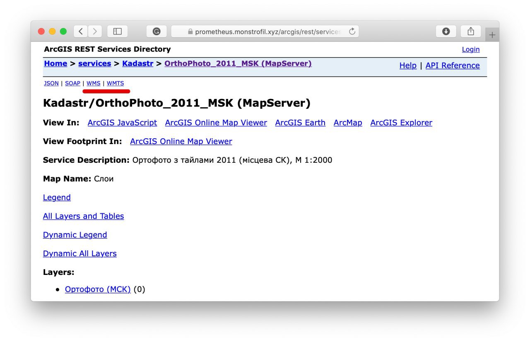Enter full screen with green button
This screenshot has height=342, width=530.
(63, 31)
